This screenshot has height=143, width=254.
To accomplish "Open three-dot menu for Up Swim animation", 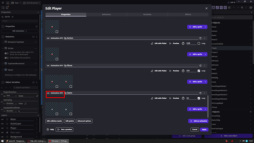I will 204,93.
